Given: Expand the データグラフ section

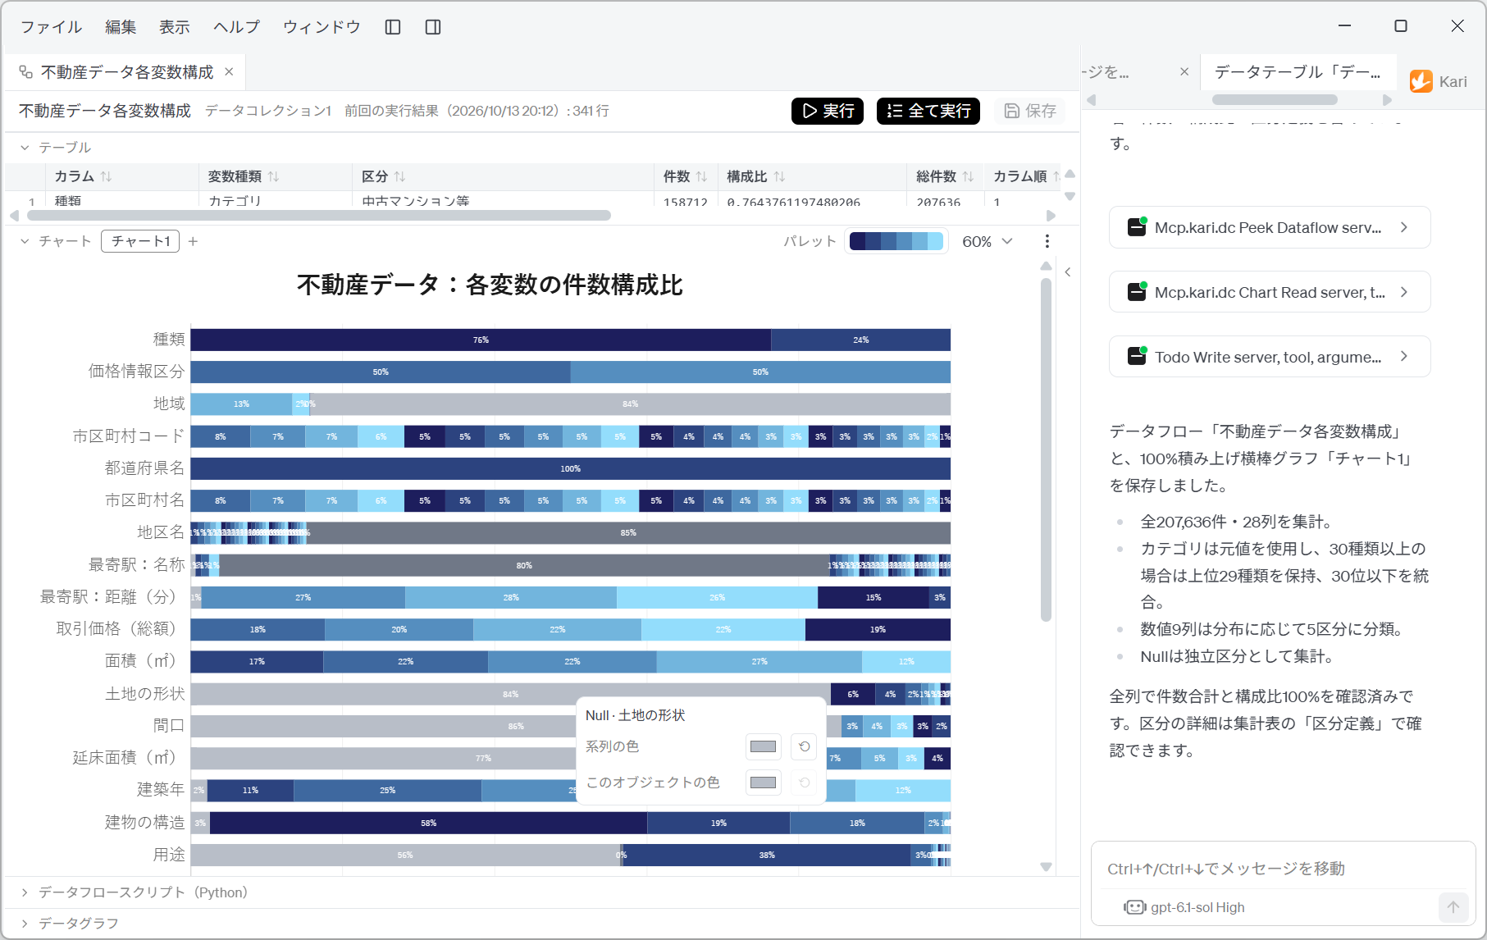Looking at the screenshot, I should [25, 924].
